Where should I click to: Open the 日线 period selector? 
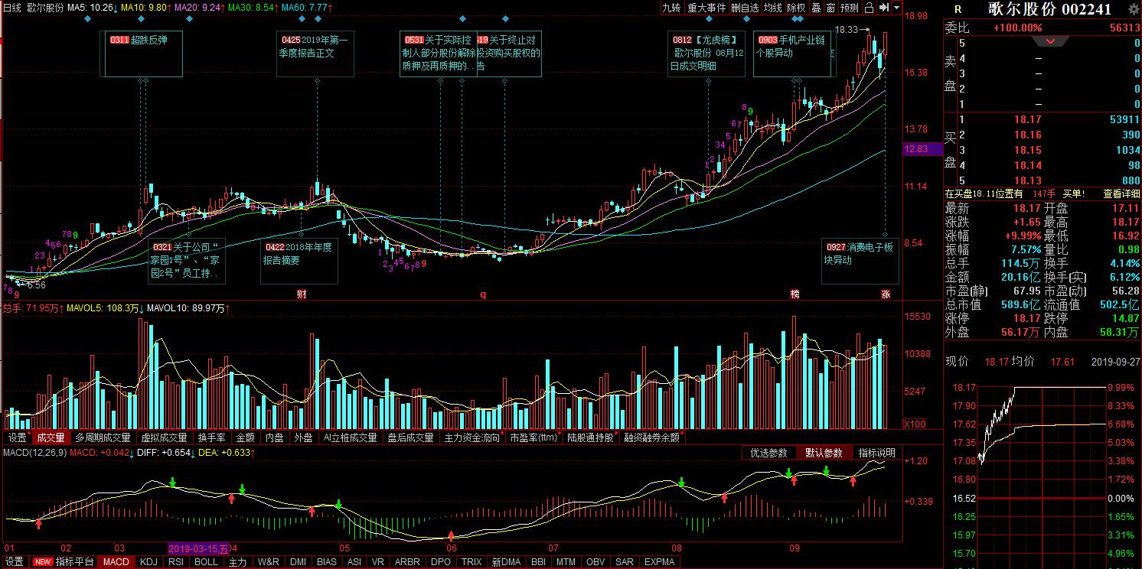pos(11,7)
